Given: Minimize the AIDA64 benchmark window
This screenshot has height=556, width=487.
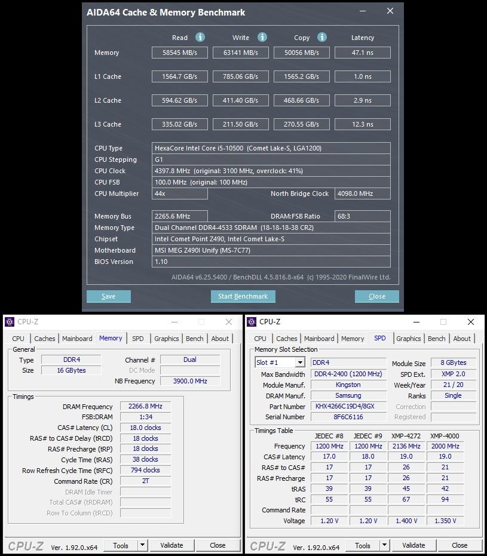Looking at the screenshot, I should pyautogui.click(x=363, y=11).
